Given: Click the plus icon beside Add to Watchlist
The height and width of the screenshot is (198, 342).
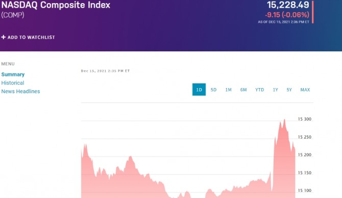Looking at the screenshot, I should pyautogui.click(x=3, y=37).
